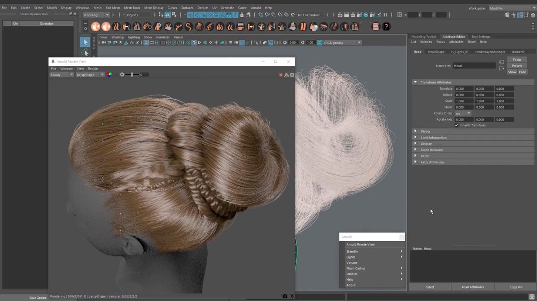The height and width of the screenshot is (301, 537).
Task: Click the Scale Y value field
Action: 484,101
